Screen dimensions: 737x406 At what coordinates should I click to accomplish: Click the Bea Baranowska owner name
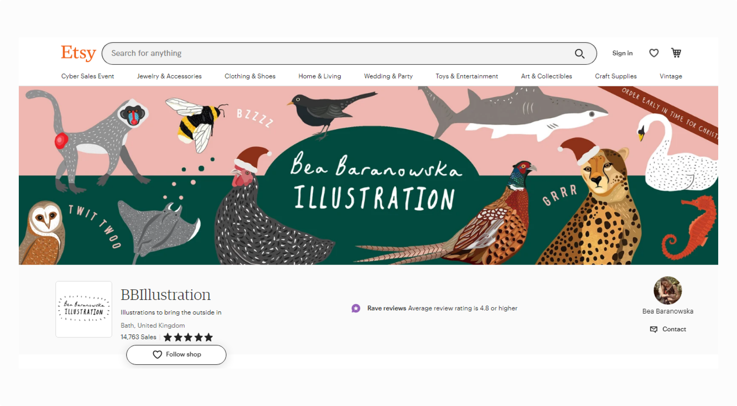[x=668, y=311]
